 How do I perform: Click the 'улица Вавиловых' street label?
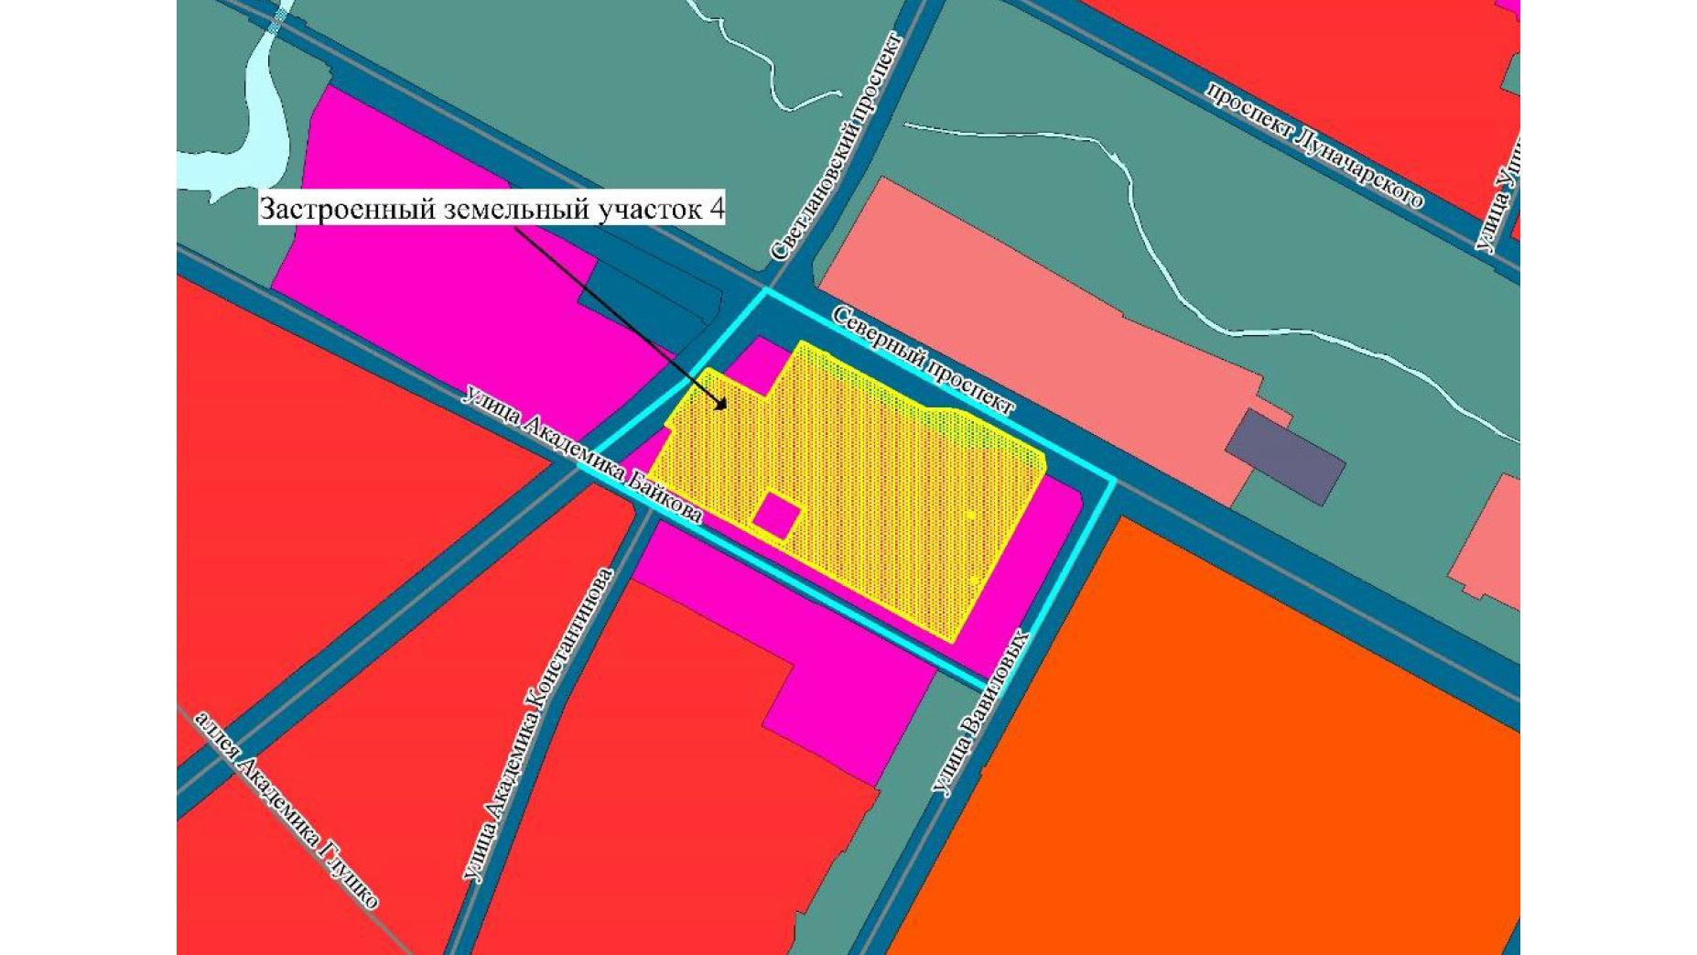tap(980, 713)
